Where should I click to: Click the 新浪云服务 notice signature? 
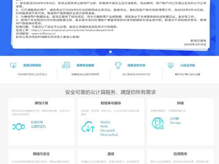click(x=198, y=41)
